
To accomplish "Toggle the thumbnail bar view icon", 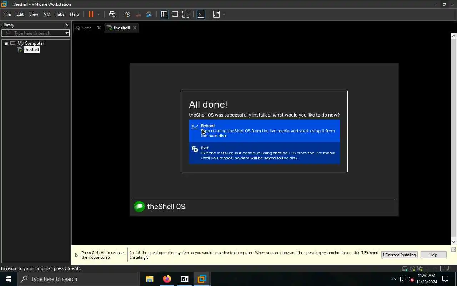I will coord(175,14).
